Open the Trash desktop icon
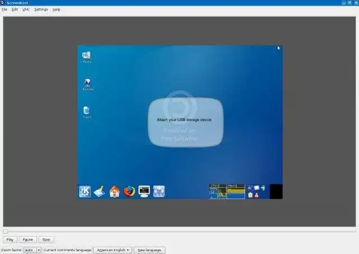The width and height of the screenshot is (359, 254). (x=86, y=112)
